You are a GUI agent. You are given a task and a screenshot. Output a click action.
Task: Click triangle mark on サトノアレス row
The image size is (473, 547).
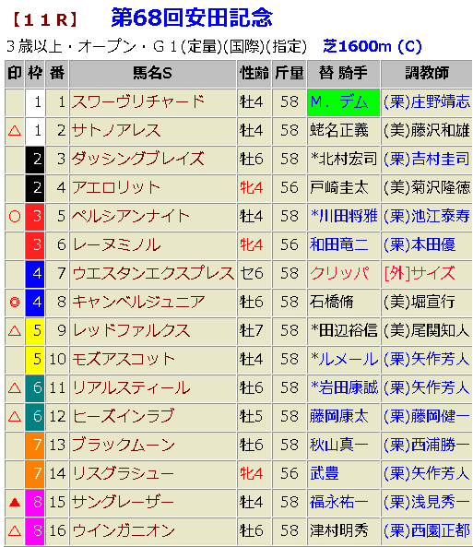click(15, 131)
